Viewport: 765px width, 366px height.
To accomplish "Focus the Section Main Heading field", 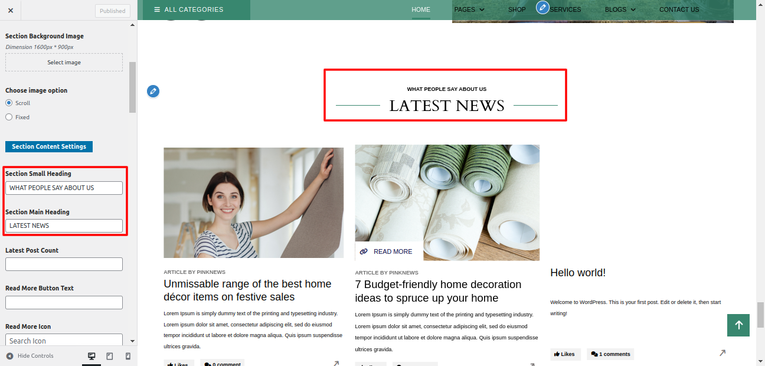I will click(x=64, y=226).
